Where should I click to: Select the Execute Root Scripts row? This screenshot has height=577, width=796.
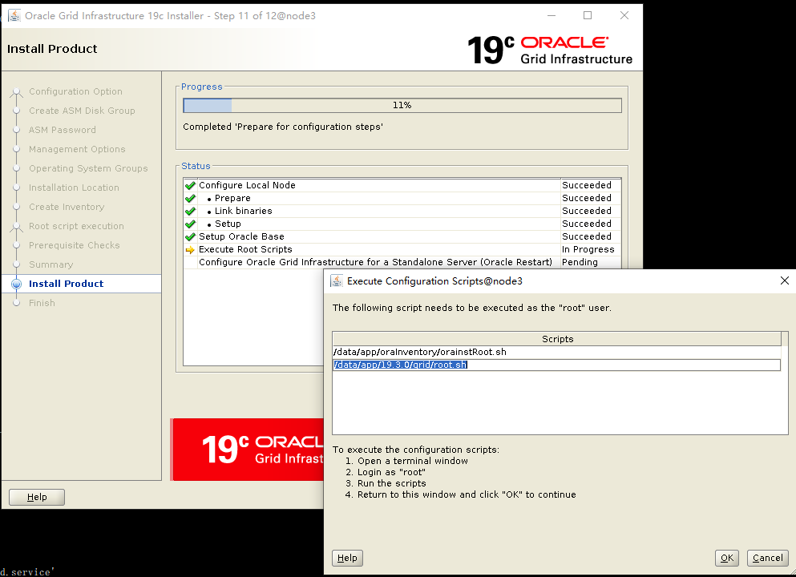point(402,249)
